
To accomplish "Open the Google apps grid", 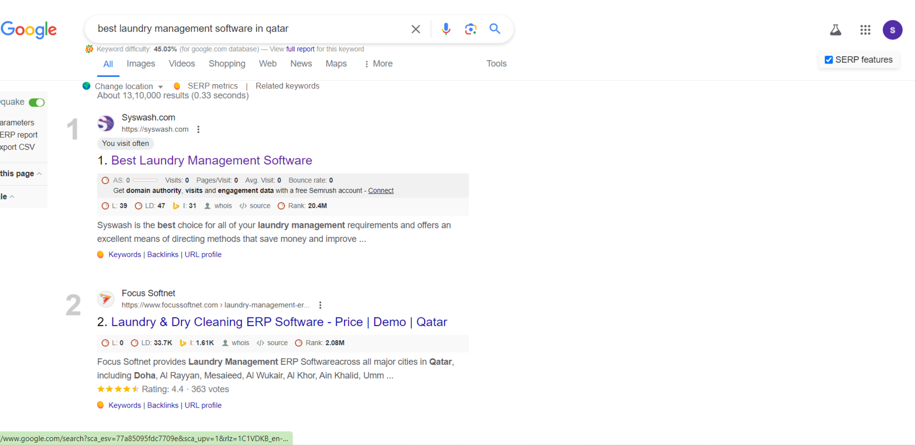I will (x=865, y=30).
